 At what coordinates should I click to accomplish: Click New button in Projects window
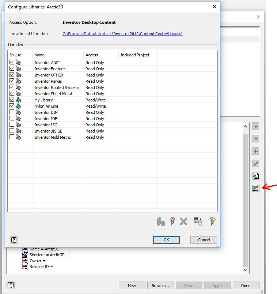132,285
